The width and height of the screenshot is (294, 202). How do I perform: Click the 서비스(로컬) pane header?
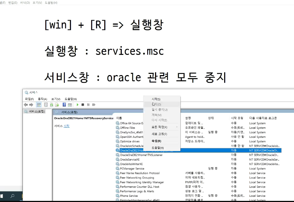[69, 112]
